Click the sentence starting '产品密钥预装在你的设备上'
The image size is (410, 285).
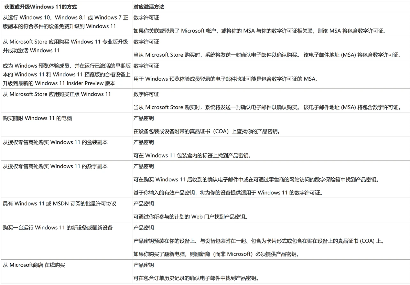tap(259, 241)
